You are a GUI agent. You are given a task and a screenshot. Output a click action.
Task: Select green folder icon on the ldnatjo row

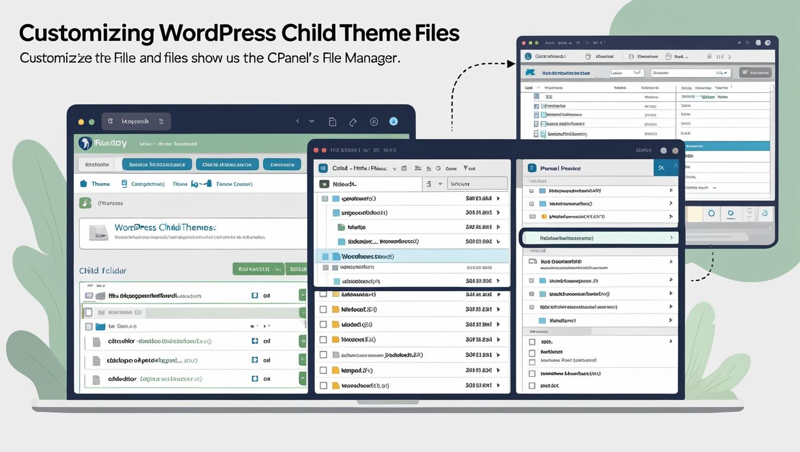341,227
